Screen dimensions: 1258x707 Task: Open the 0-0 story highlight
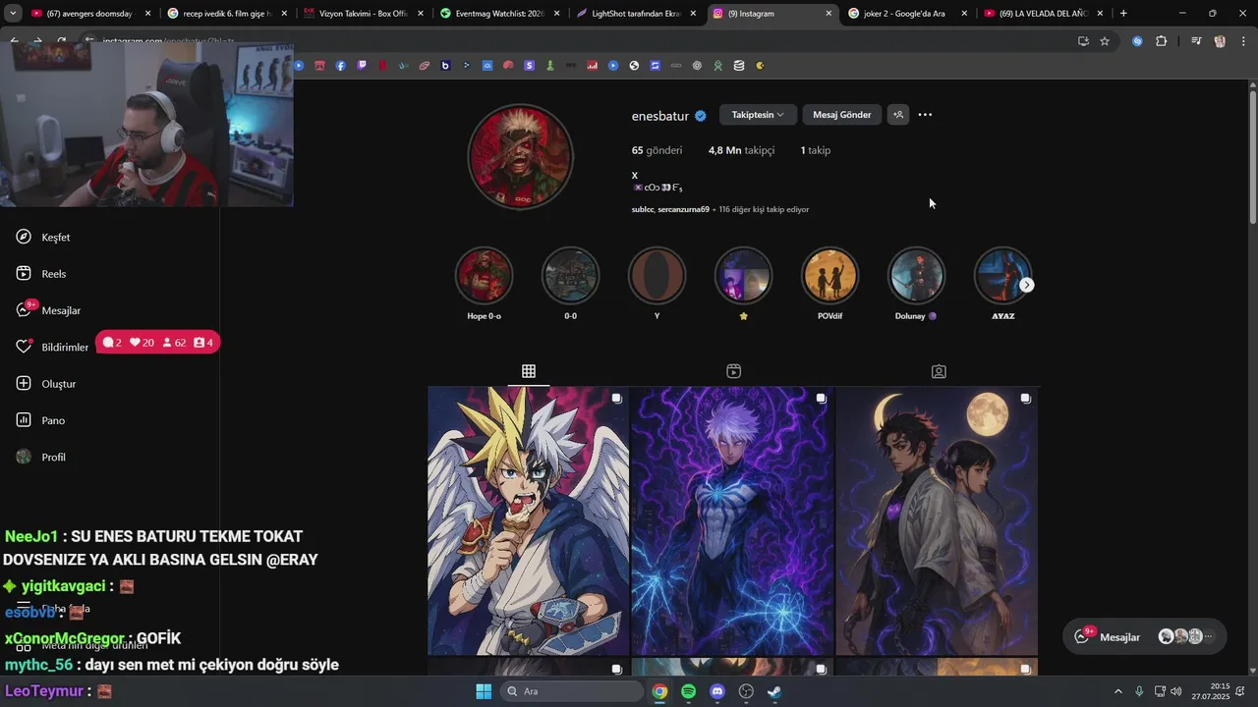[570, 276]
